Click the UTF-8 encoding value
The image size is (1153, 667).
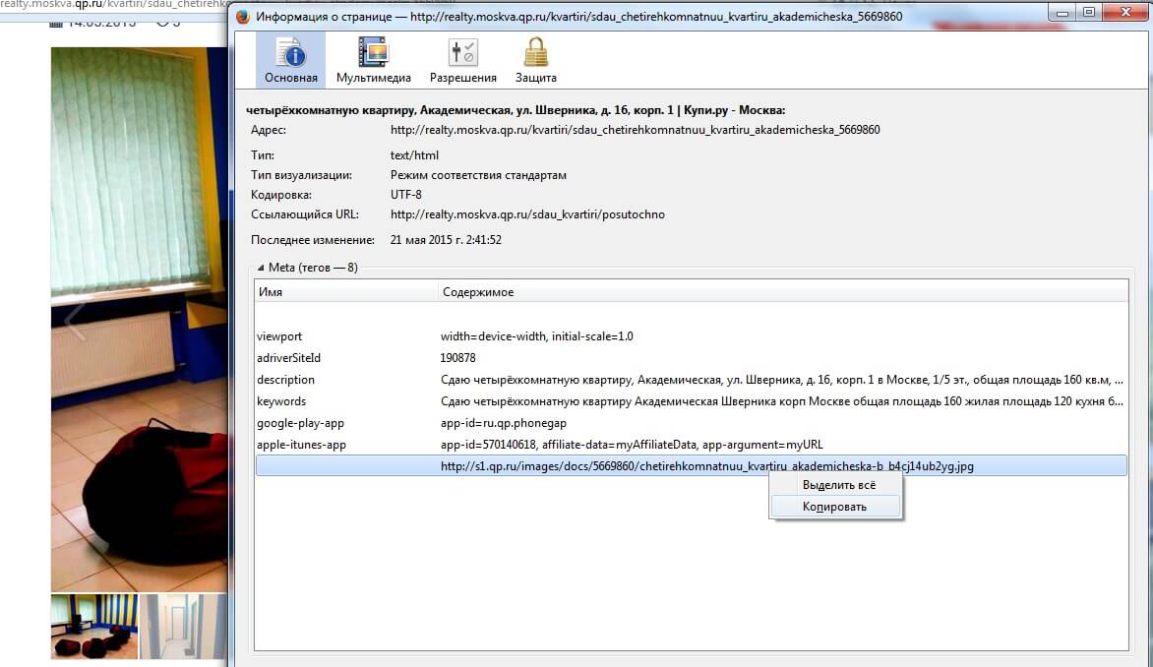coord(406,195)
